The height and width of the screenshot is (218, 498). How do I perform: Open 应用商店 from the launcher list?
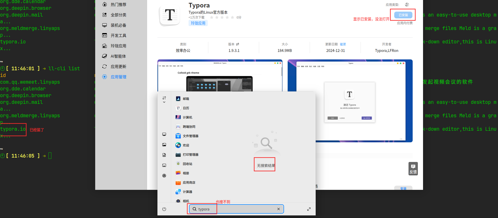tap(186, 182)
